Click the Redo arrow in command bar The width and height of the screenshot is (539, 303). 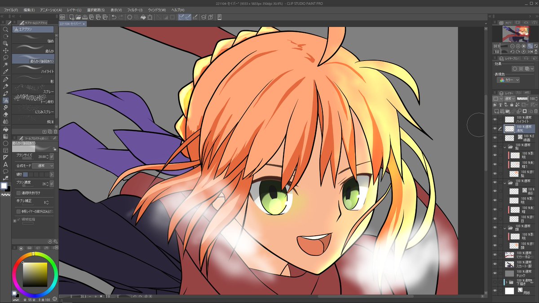point(120,17)
